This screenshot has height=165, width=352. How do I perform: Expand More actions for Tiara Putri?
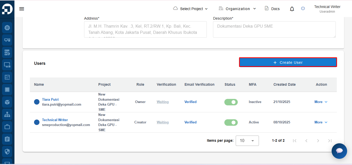pyautogui.click(x=321, y=102)
